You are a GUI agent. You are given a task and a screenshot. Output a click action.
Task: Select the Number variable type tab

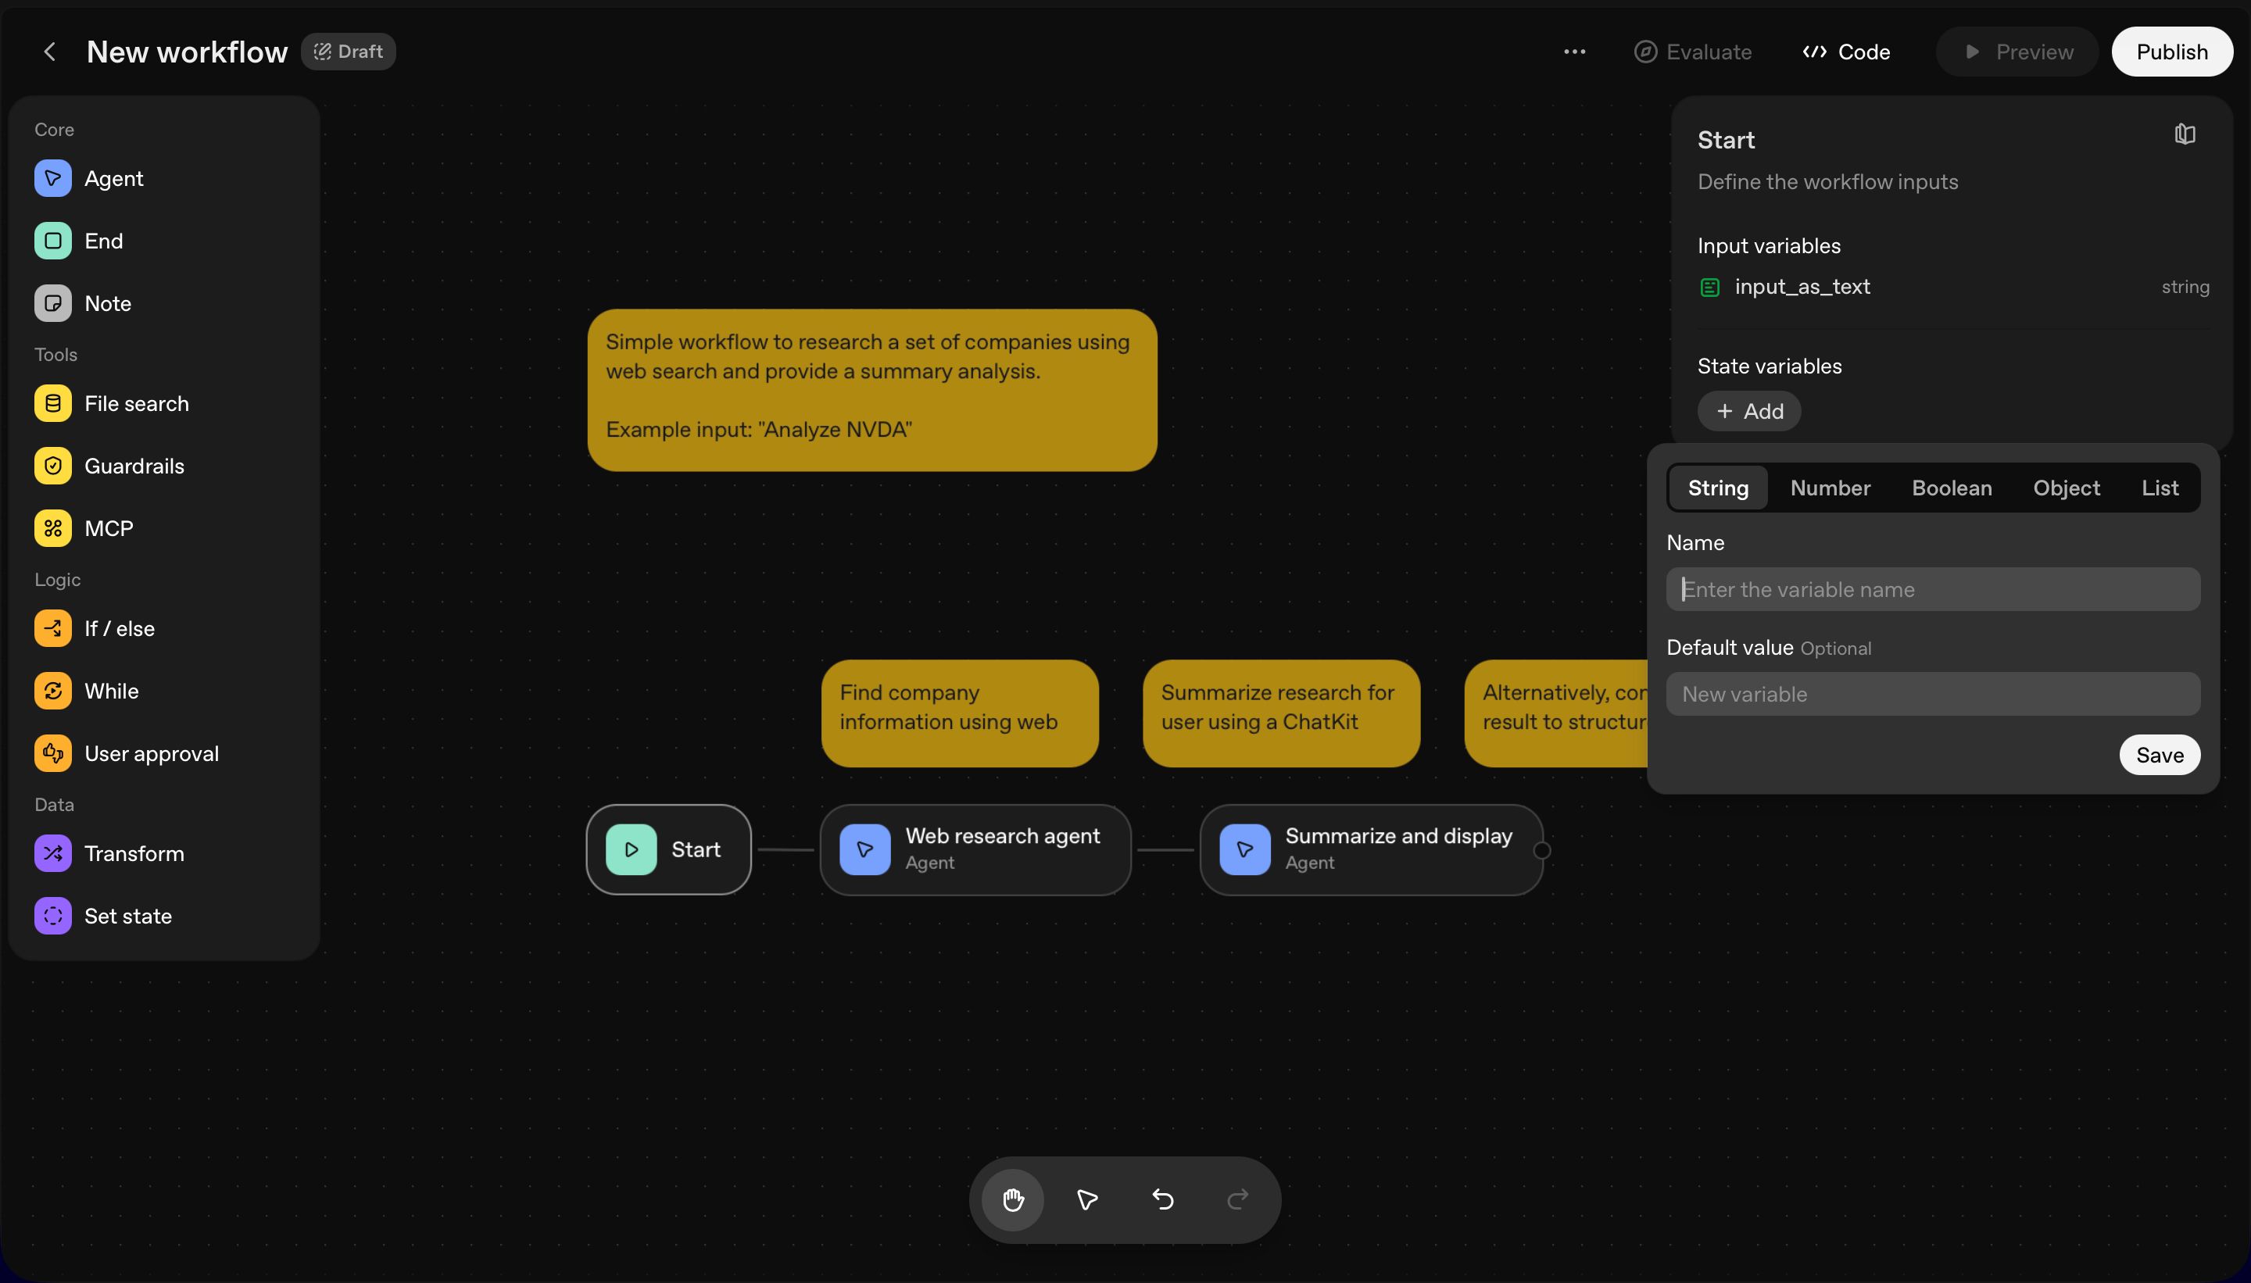tap(1830, 488)
